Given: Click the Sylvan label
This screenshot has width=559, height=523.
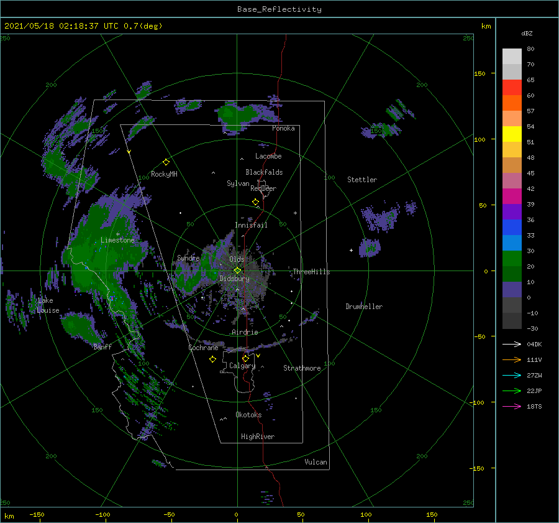Looking at the screenshot, I should pos(238,183).
